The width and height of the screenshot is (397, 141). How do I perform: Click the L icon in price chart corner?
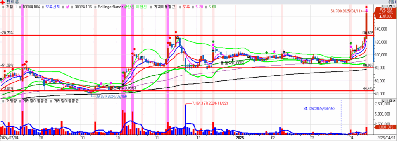[383, 6]
